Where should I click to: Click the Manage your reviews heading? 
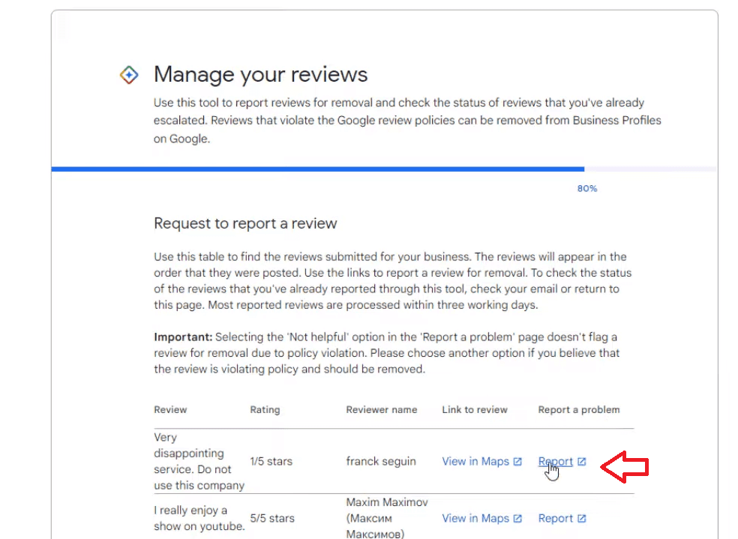260,74
